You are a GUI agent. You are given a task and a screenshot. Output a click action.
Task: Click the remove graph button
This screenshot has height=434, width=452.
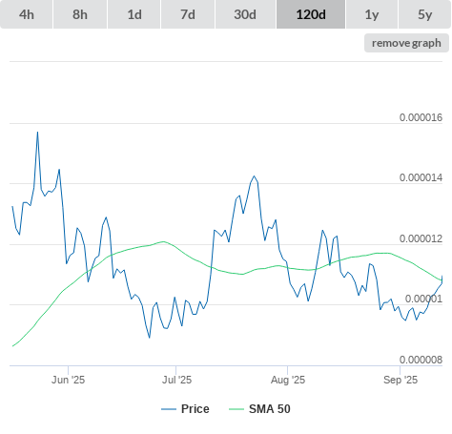point(406,43)
